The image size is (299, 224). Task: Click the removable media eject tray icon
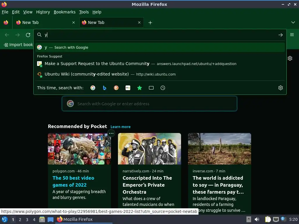[249, 219]
